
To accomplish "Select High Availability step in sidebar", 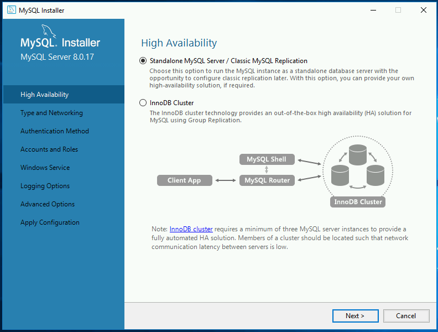I will tap(64, 95).
